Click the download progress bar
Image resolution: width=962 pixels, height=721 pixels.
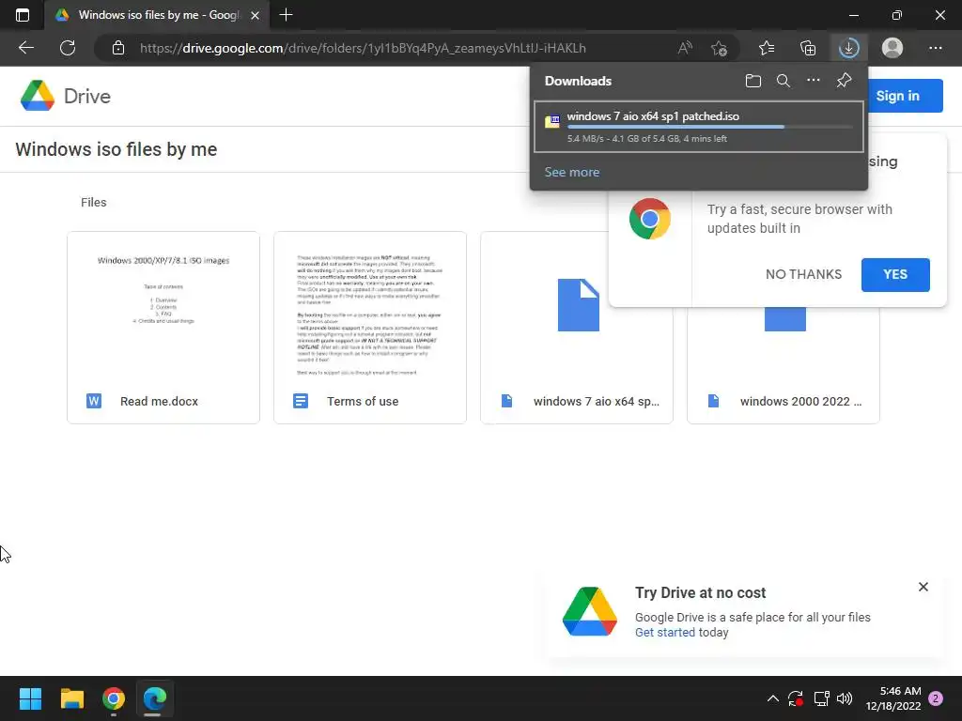coord(710,127)
